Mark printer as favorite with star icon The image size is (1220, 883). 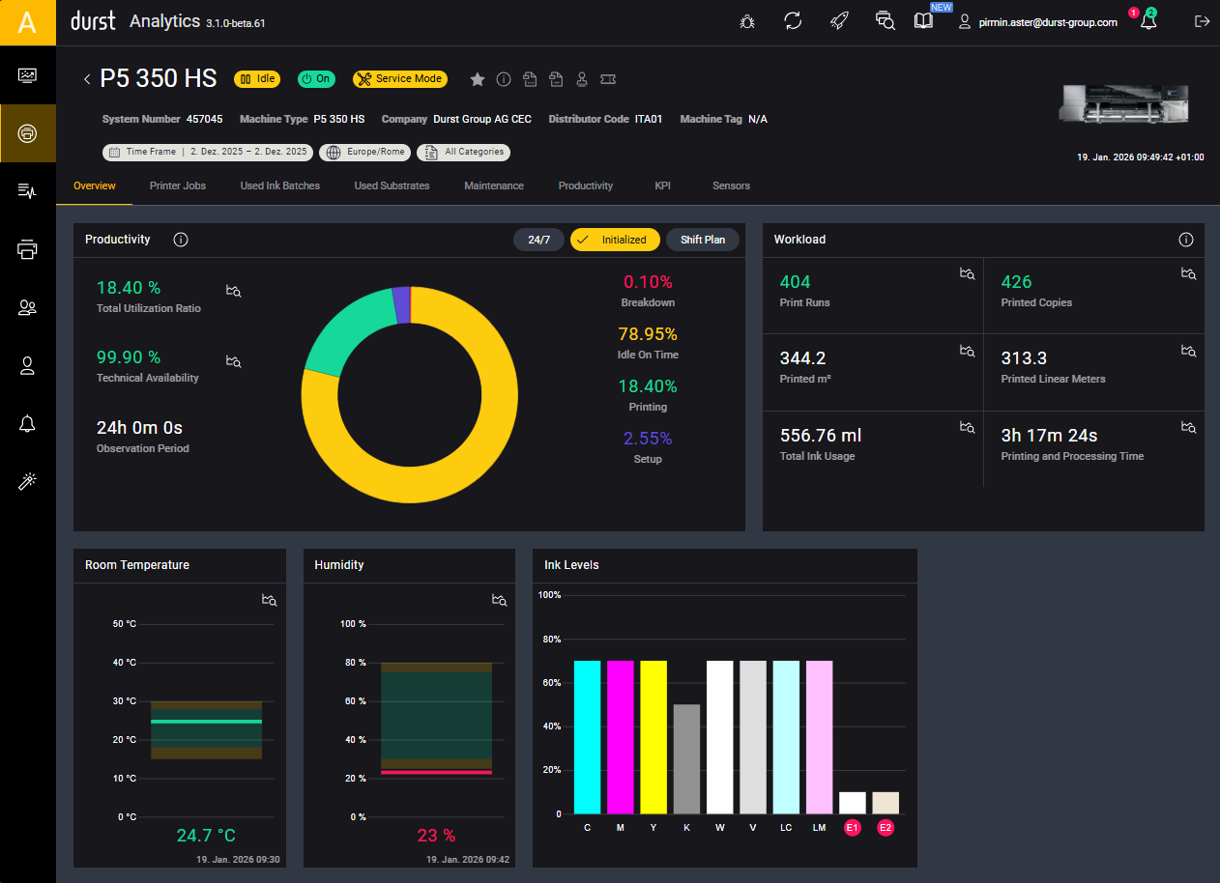477,79
